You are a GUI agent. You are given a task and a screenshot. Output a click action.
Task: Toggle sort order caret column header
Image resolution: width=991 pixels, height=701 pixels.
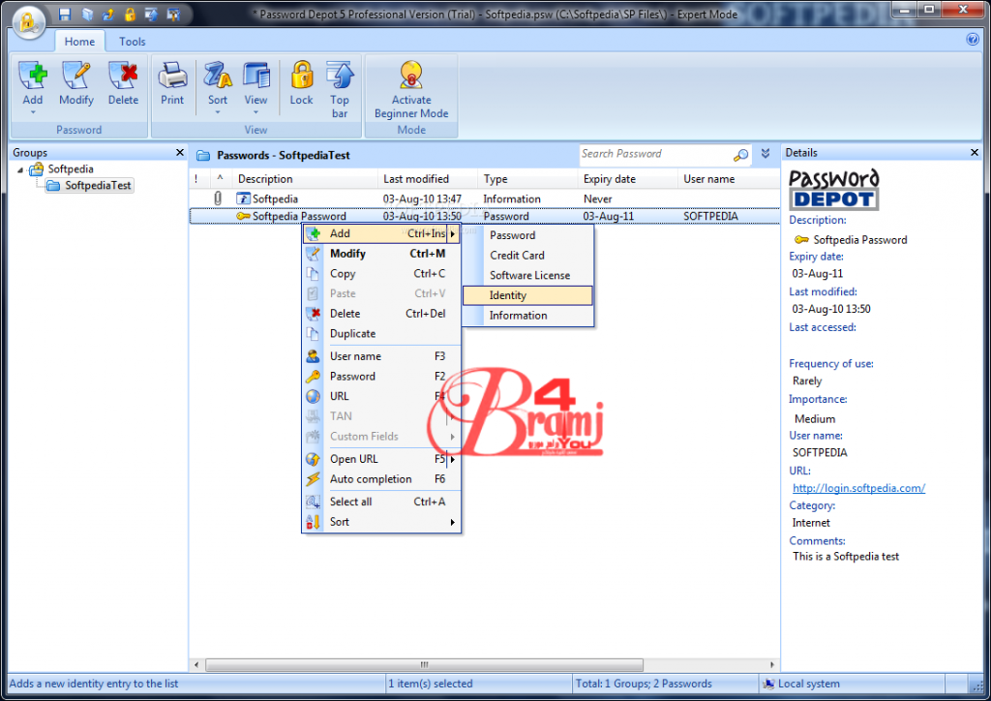(220, 179)
